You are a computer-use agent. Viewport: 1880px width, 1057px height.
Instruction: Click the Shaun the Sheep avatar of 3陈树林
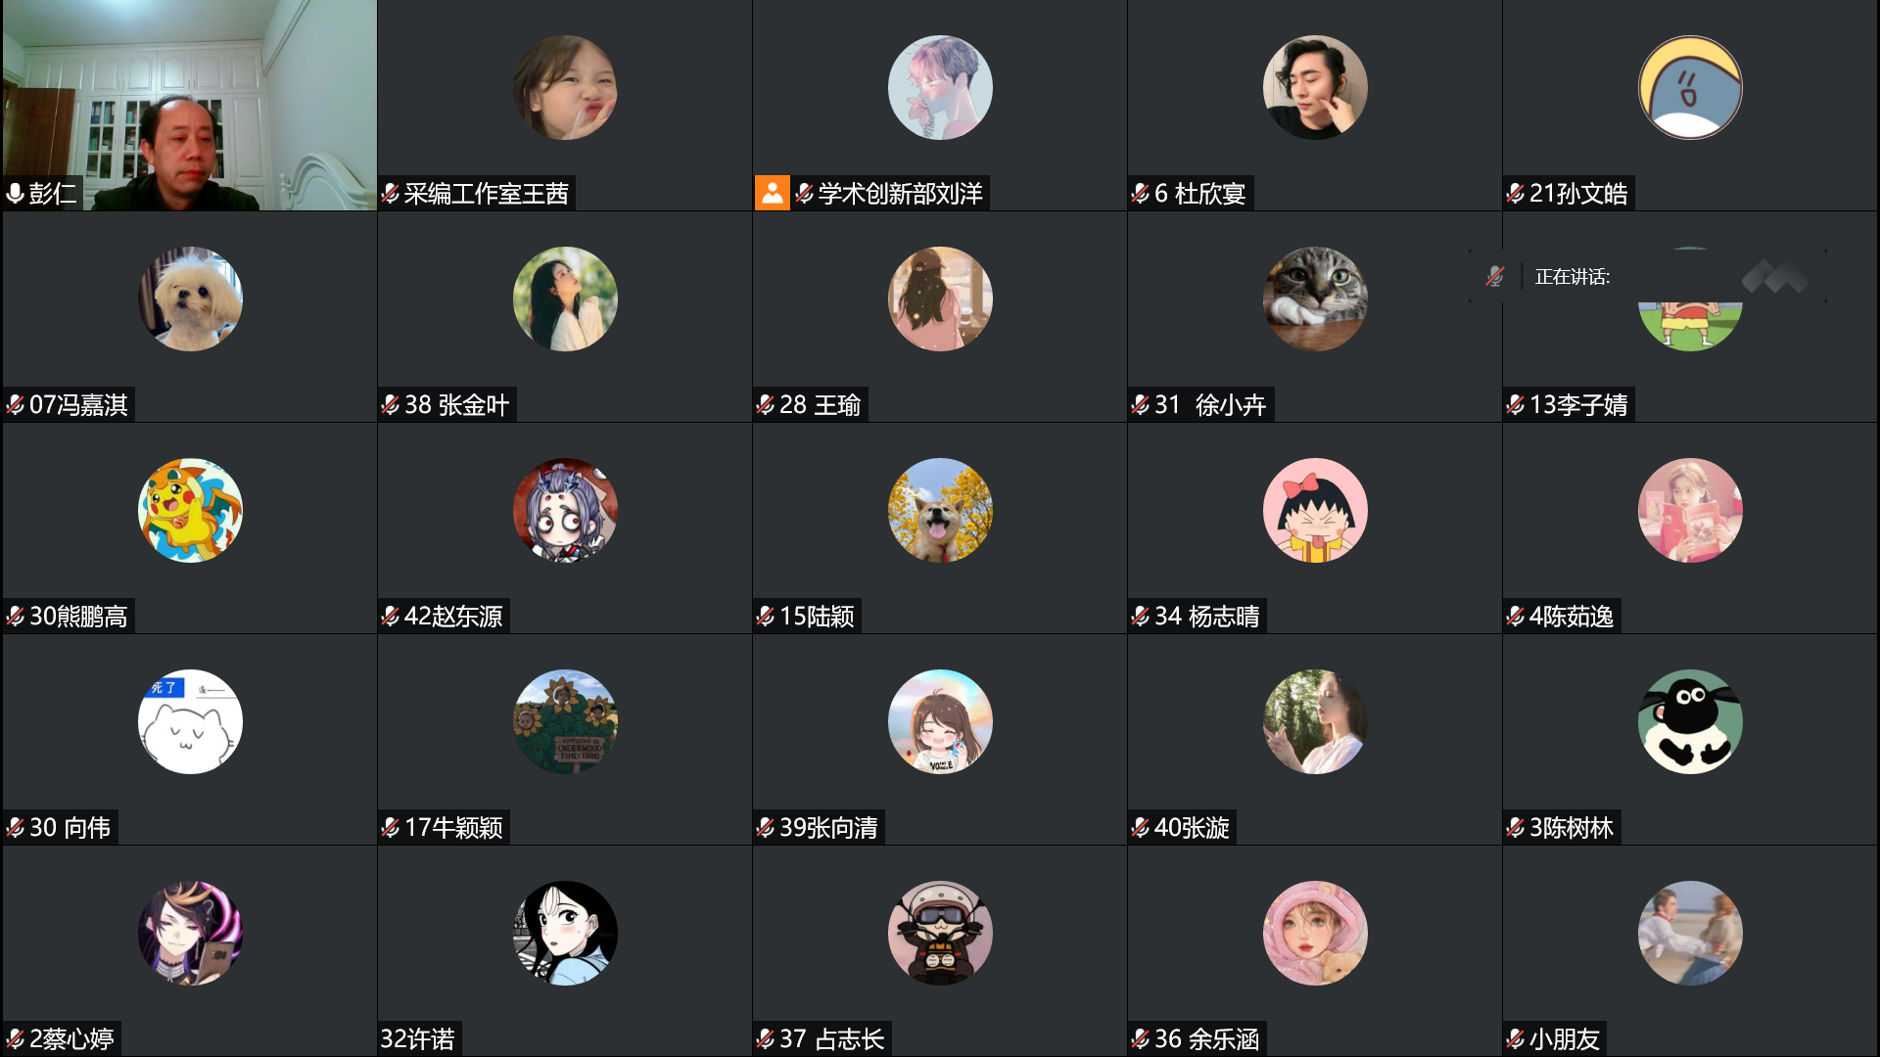[1690, 721]
